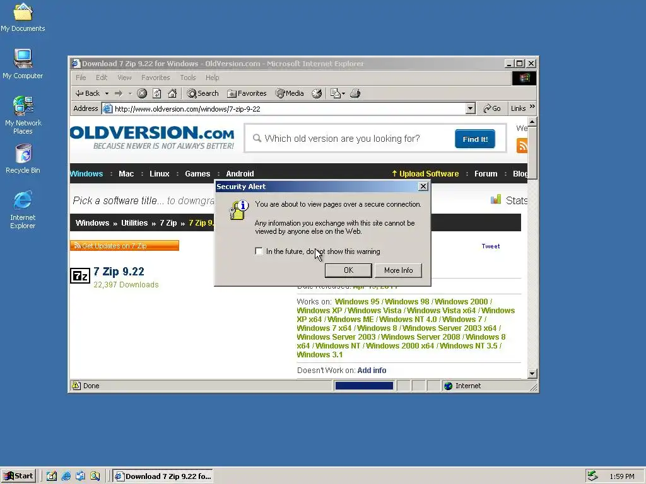Click OK in Security Alert dialog
The width and height of the screenshot is (646, 484).
coord(348,270)
